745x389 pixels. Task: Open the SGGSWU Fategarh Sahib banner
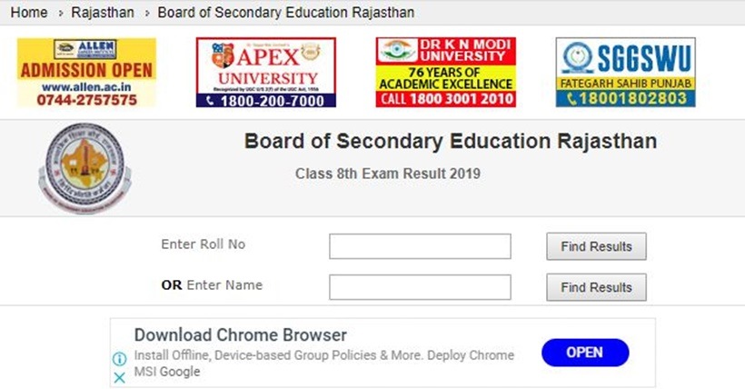coord(626,73)
